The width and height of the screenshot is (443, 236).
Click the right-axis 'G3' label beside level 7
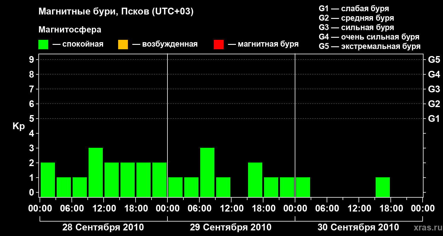[434, 89]
